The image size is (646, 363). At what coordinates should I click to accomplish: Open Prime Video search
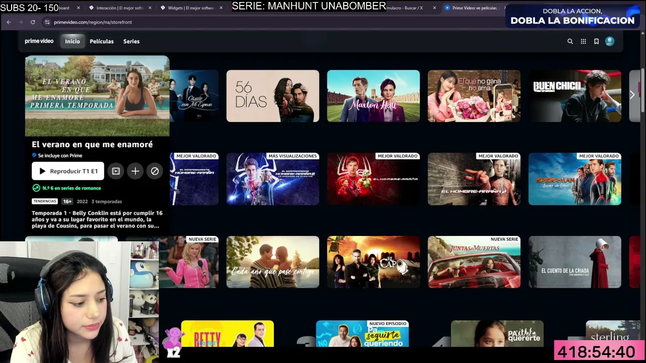[570, 41]
